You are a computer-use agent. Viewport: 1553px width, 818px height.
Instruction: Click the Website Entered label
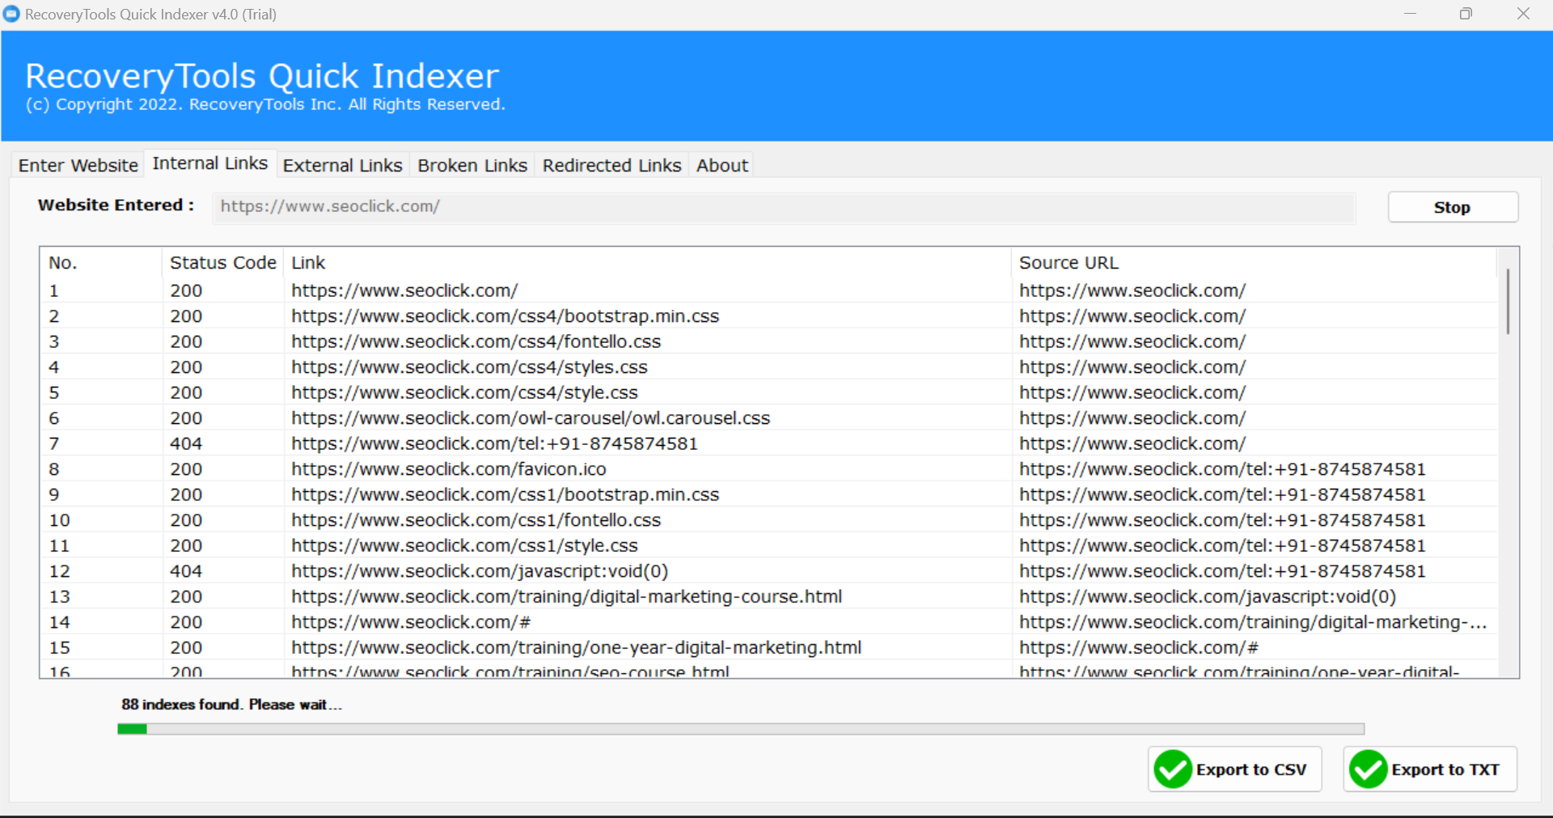tap(116, 205)
